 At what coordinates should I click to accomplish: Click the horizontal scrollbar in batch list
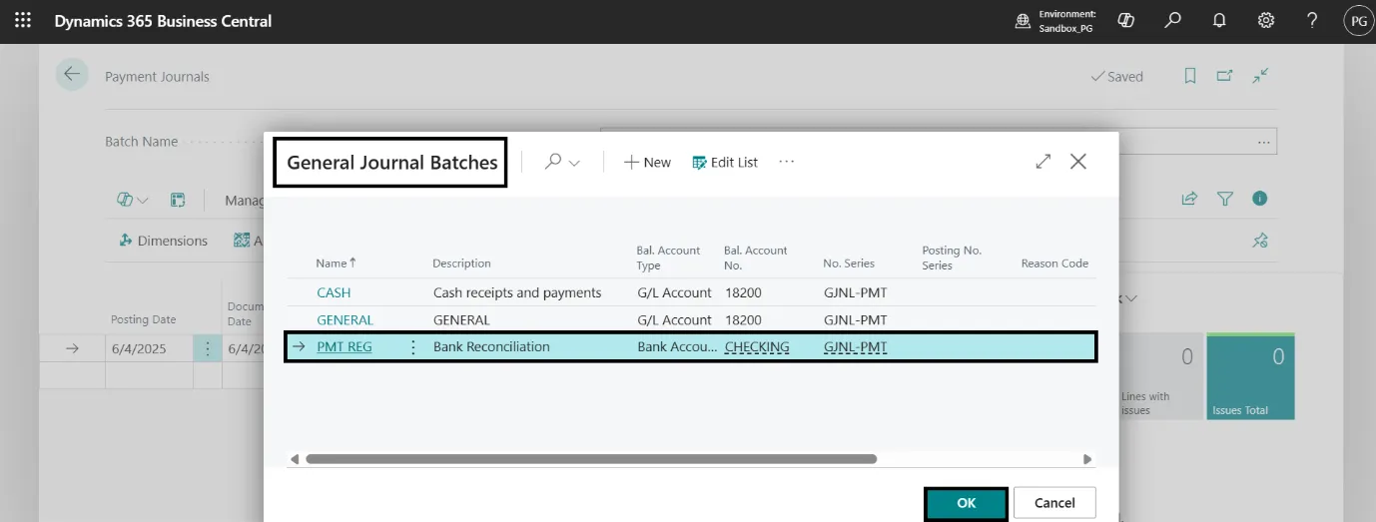590,459
